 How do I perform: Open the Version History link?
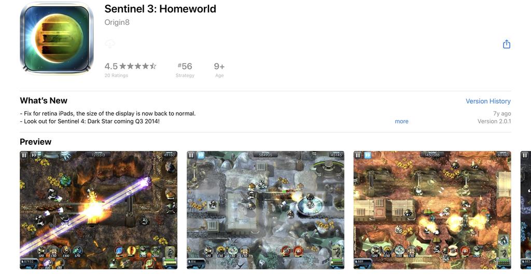488,101
